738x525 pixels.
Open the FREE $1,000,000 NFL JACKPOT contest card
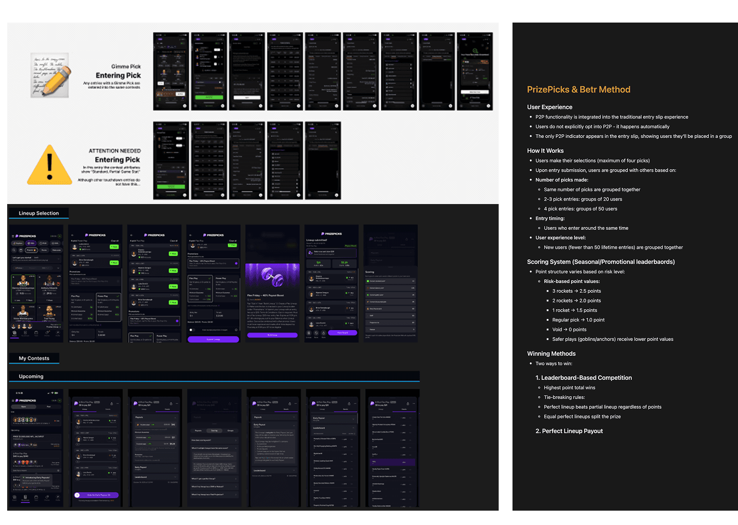(36, 441)
